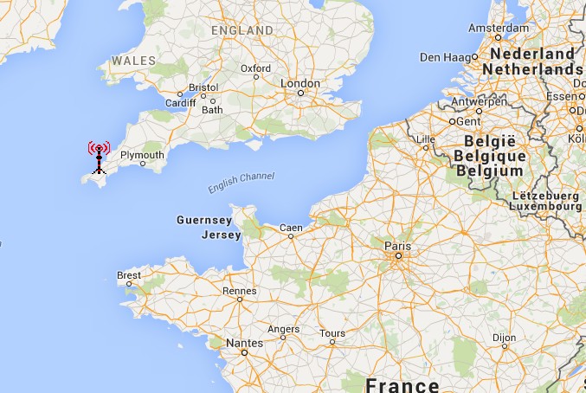Select the WALES region label
The width and height of the screenshot is (586, 393).
pos(134,61)
